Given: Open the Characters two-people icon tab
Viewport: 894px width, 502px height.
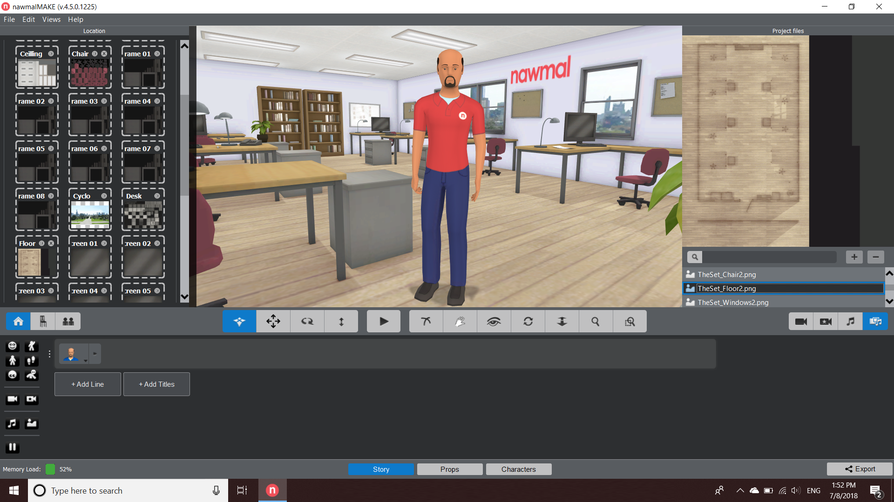Looking at the screenshot, I should tap(68, 321).
